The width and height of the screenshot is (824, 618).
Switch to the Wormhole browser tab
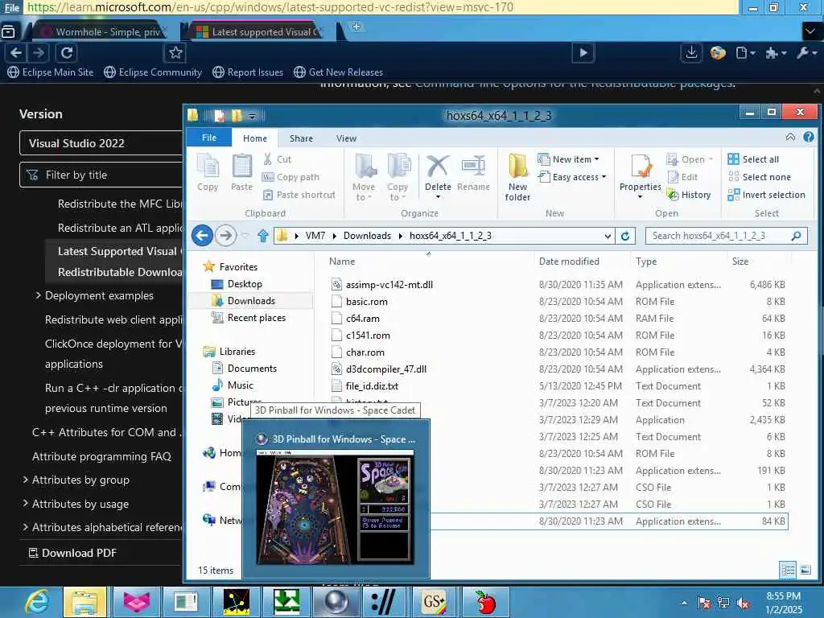pyautogui.click(x=101, y=31)
